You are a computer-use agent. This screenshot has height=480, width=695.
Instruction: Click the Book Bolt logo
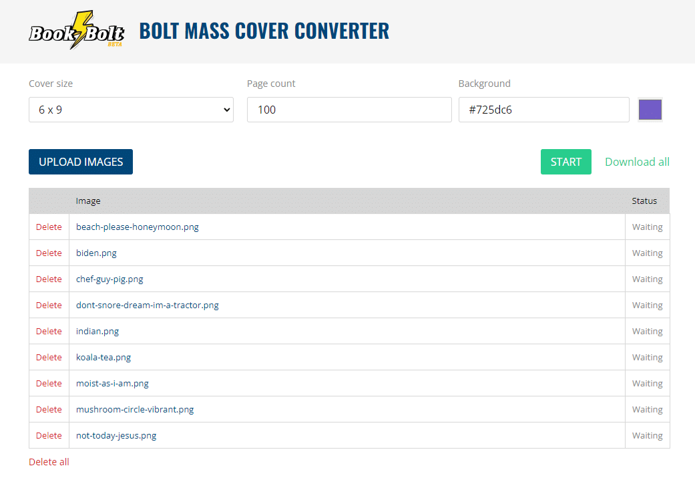pyautogui.click(x=76, y=30)
